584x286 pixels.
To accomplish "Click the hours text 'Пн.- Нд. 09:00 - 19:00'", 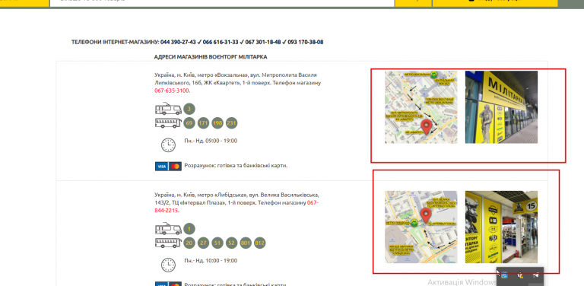I will [x=211, y=141].
